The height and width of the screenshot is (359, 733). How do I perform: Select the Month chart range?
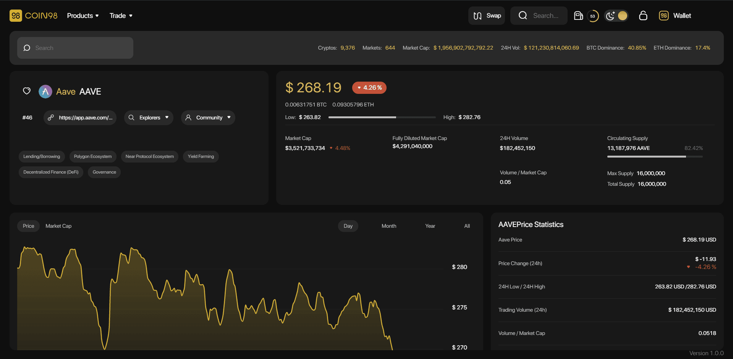coord(389,226)
